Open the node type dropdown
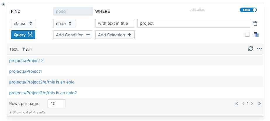The height and width of the screenshot is (121, 270). pyautogui.click(x=64, y=24)
